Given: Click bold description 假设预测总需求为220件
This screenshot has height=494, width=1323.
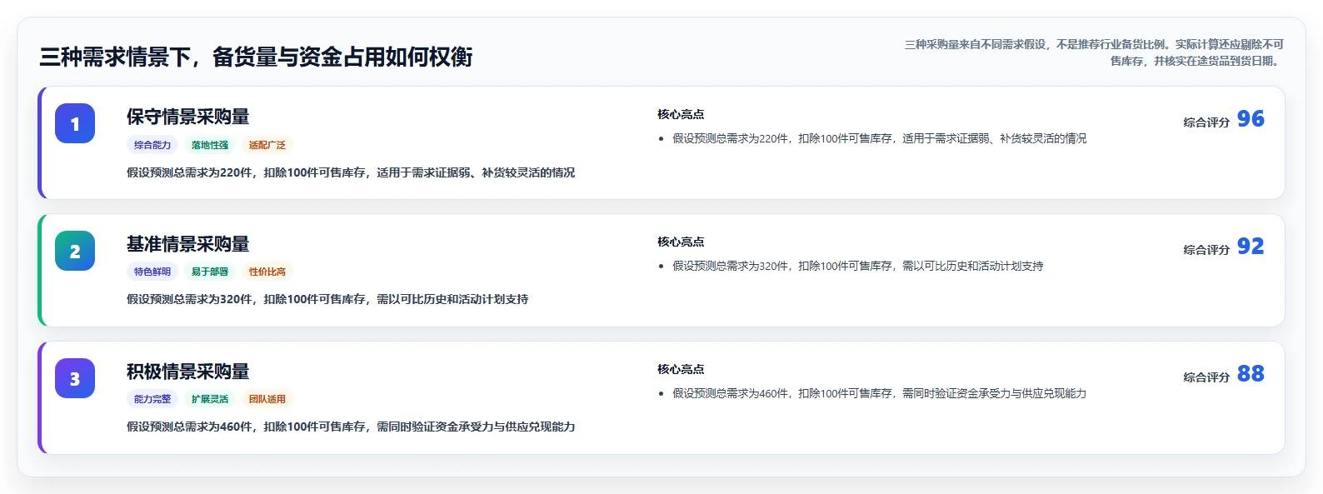Looking at the screenshot, I should click(351, 172).
